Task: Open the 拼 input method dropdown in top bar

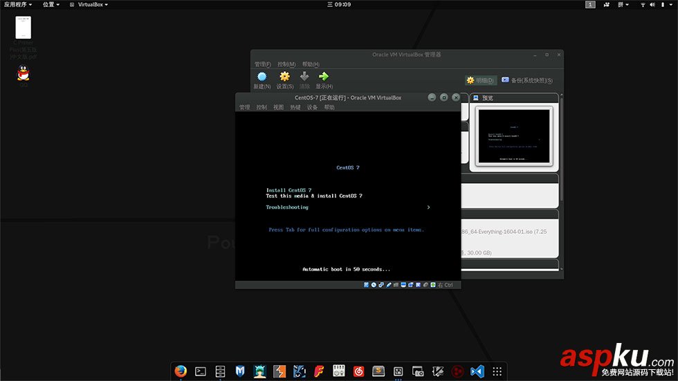Action: [x=623, y=4]
